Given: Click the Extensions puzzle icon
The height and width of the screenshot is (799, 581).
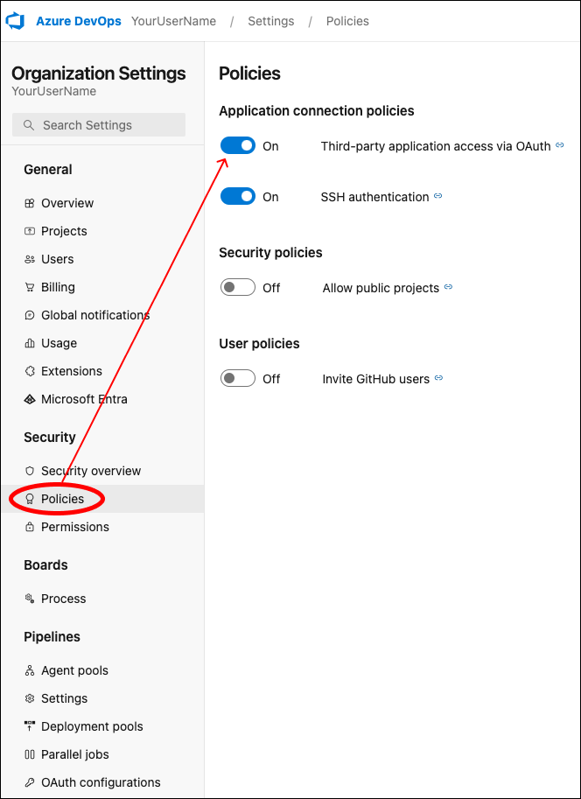Looking at the screenshot, I should coord(30,371).
